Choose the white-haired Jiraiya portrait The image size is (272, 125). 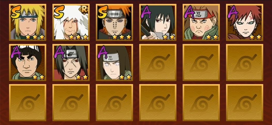(x=71, y=22)
